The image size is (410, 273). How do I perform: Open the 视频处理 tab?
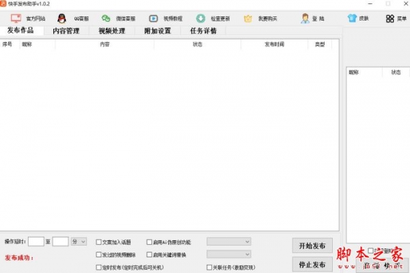coord(112,31)
